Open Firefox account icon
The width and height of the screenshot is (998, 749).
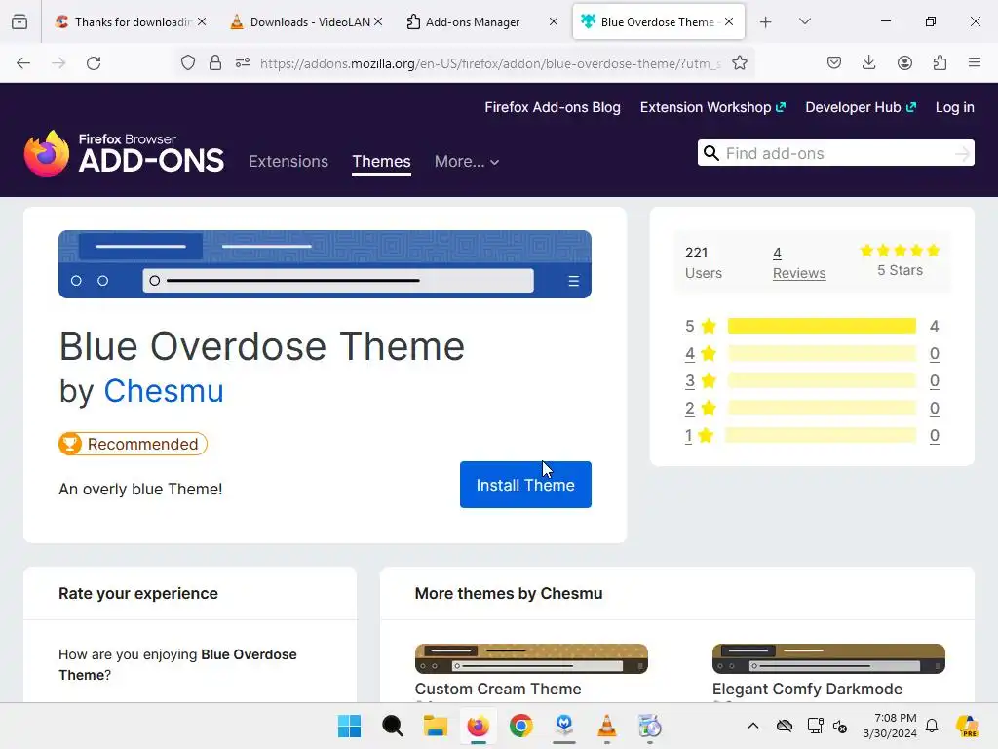tap(904, 62)
